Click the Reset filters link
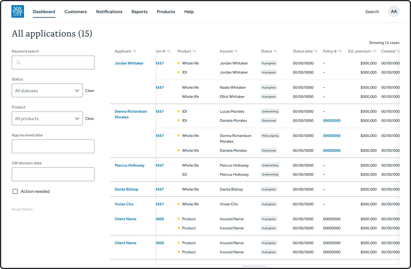 (22, 209)
